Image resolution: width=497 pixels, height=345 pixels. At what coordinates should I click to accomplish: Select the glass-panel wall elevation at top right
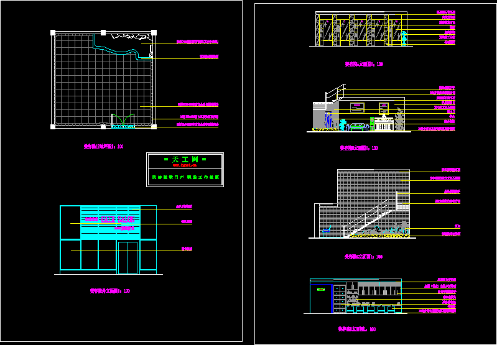pos(355,29)
